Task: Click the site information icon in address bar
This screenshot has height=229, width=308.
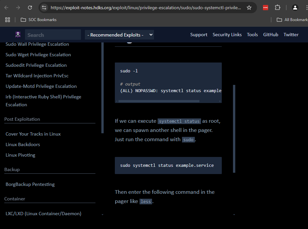Action: (44, 8)
